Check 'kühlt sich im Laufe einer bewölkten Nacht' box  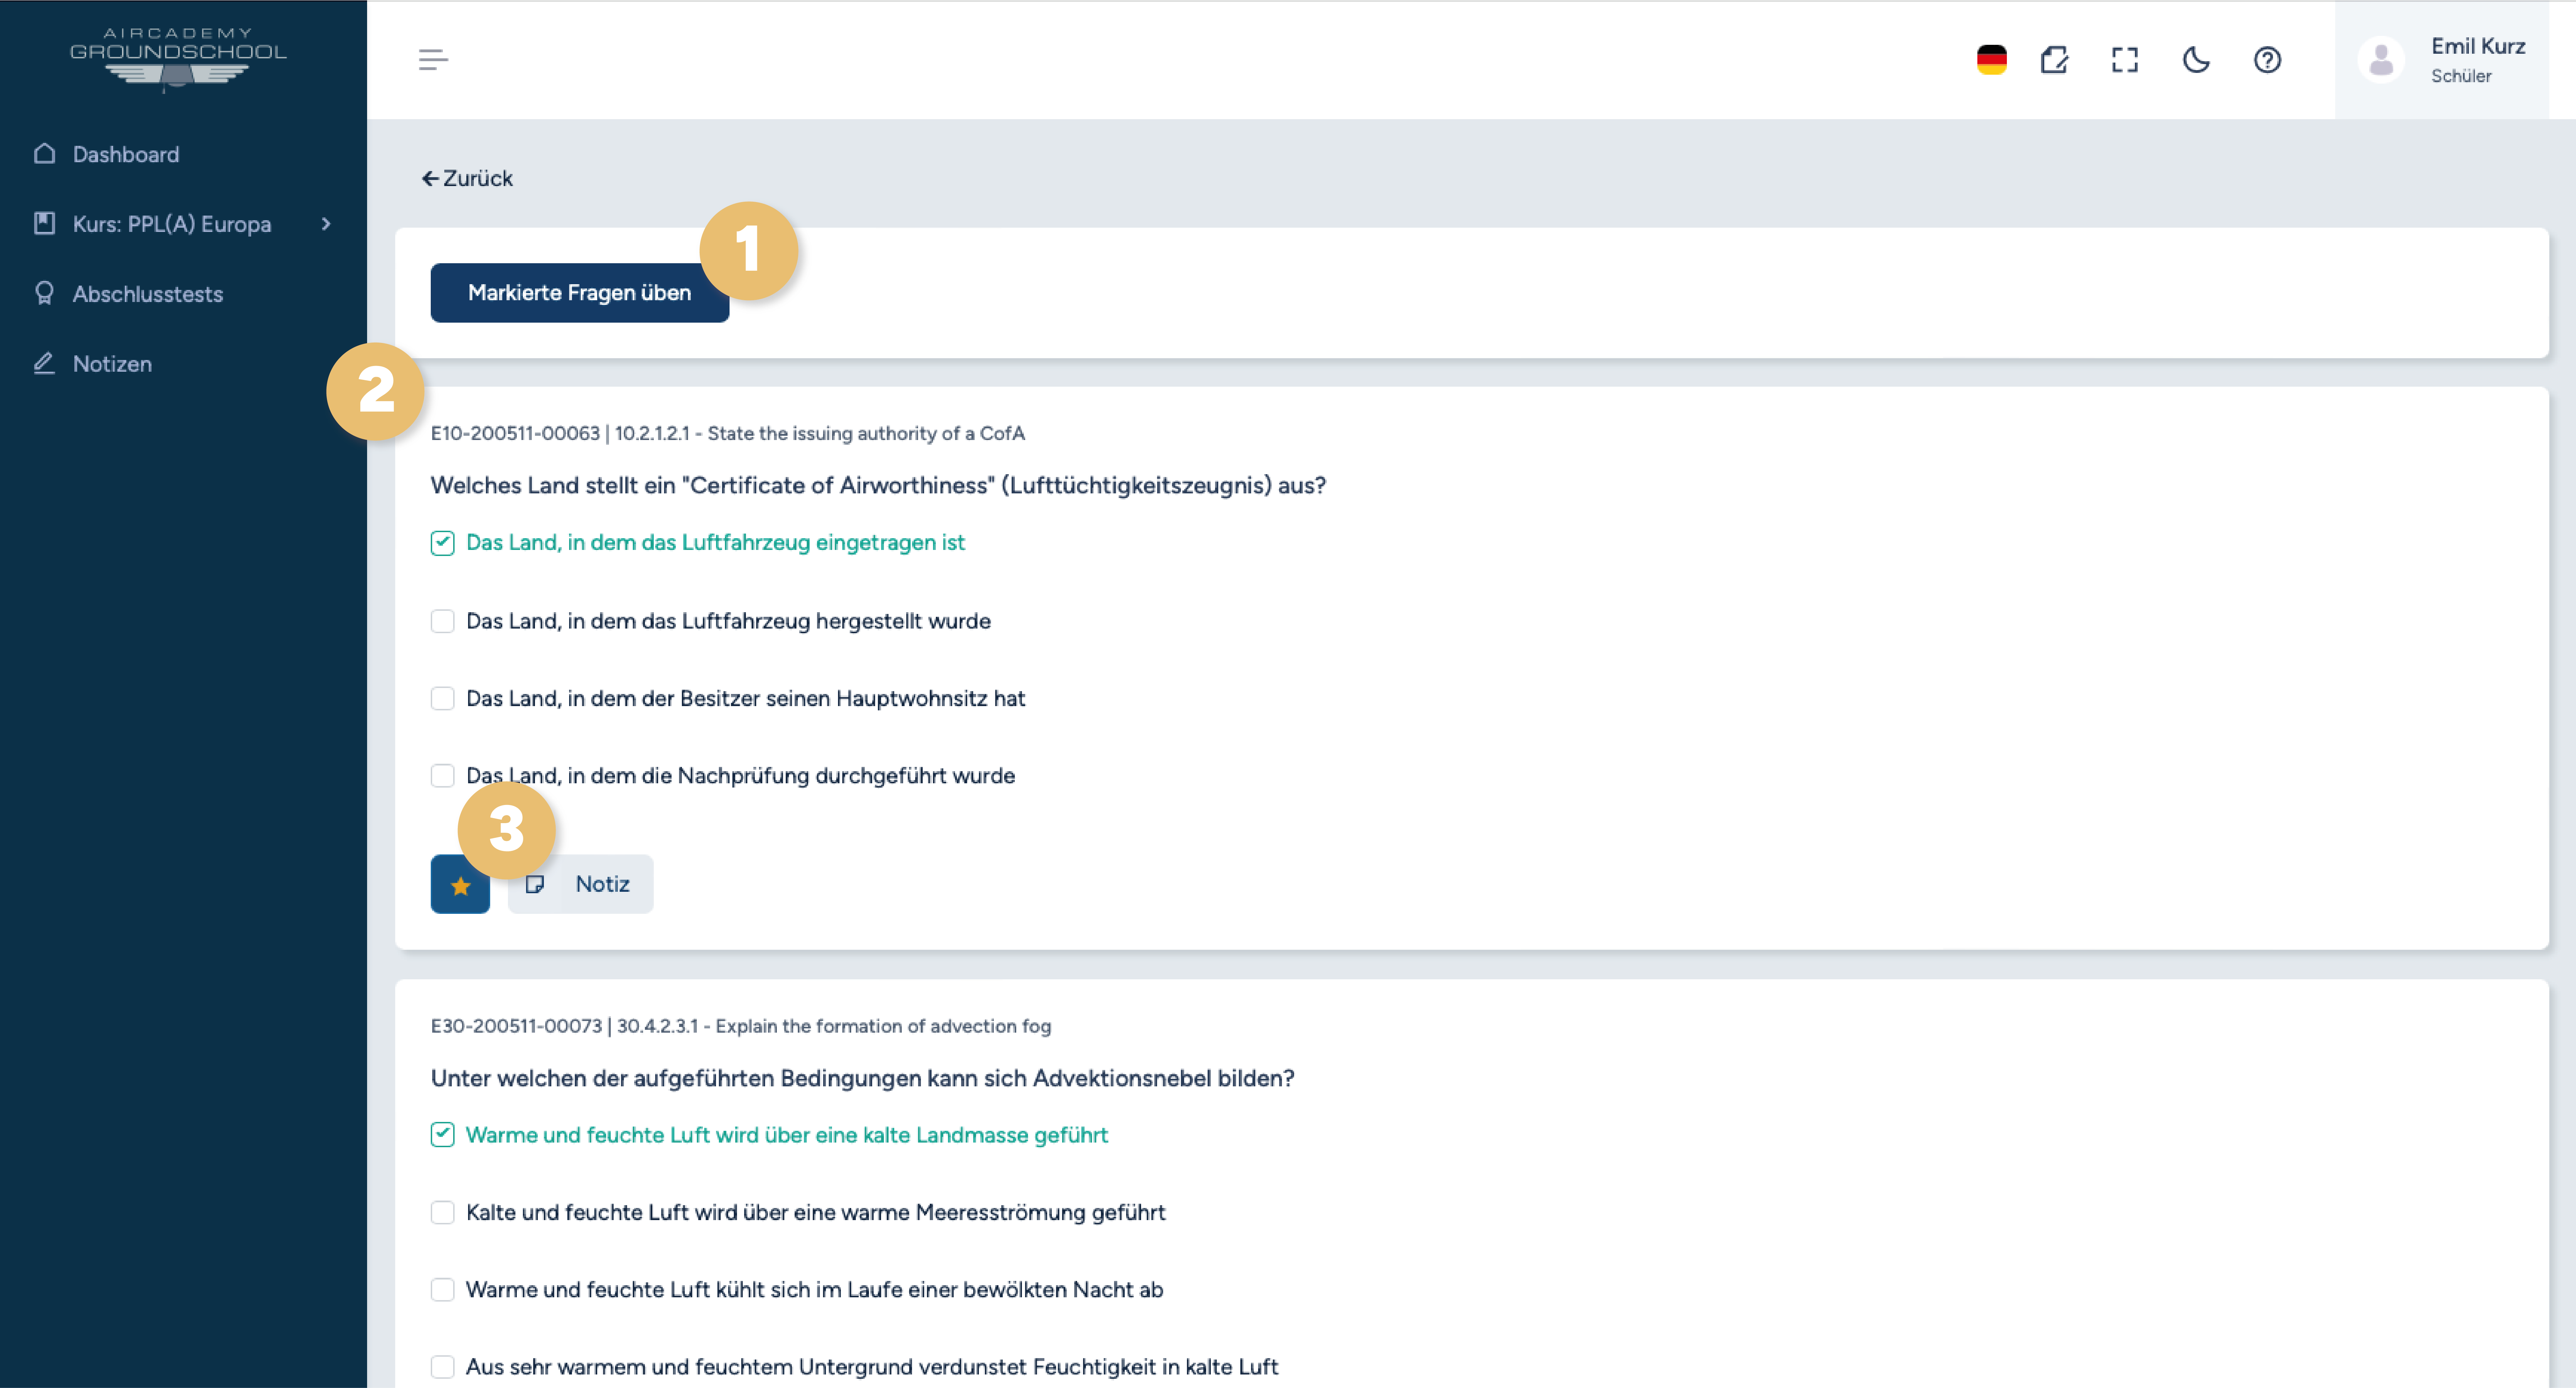pos(442,1289)
